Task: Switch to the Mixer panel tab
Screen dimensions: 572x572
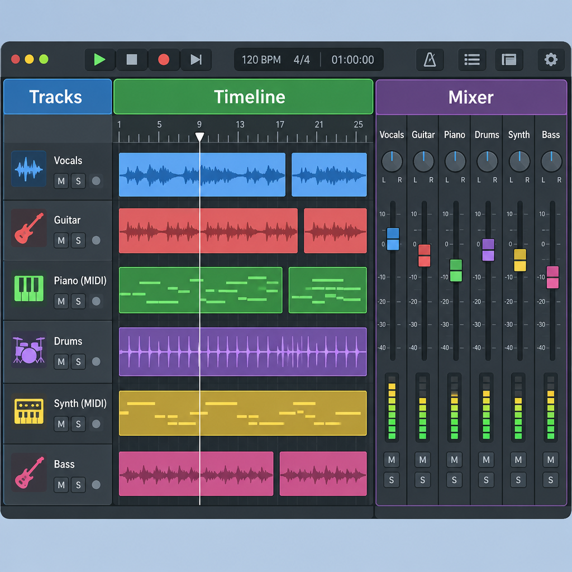Action: click(x=471, y=97)
